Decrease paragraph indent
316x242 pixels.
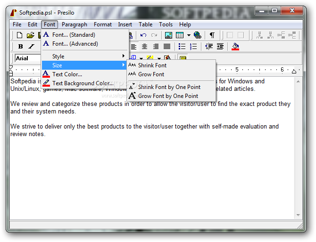(209, 47)
